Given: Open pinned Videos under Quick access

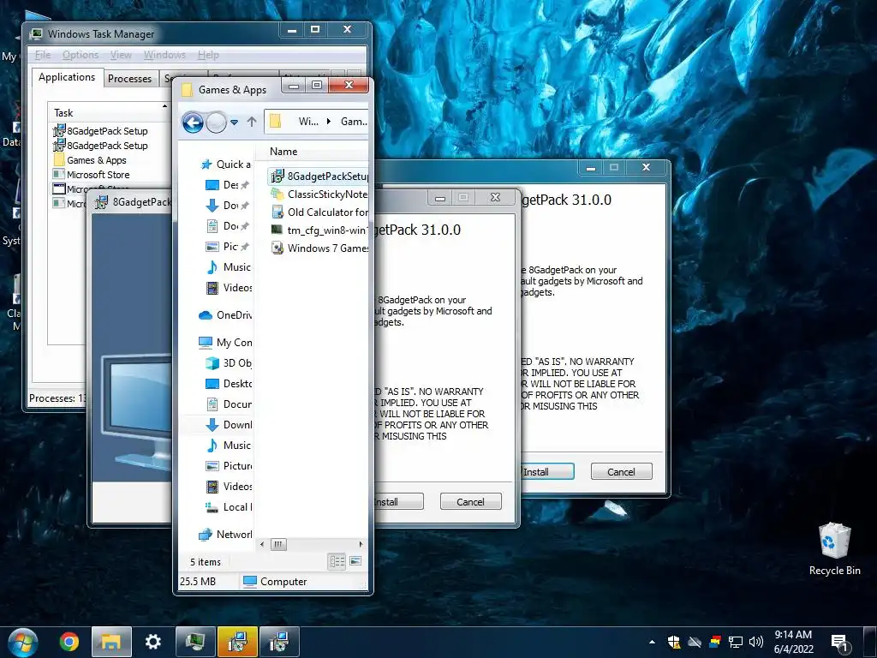Looking at the screenshot, I should 230,288.
